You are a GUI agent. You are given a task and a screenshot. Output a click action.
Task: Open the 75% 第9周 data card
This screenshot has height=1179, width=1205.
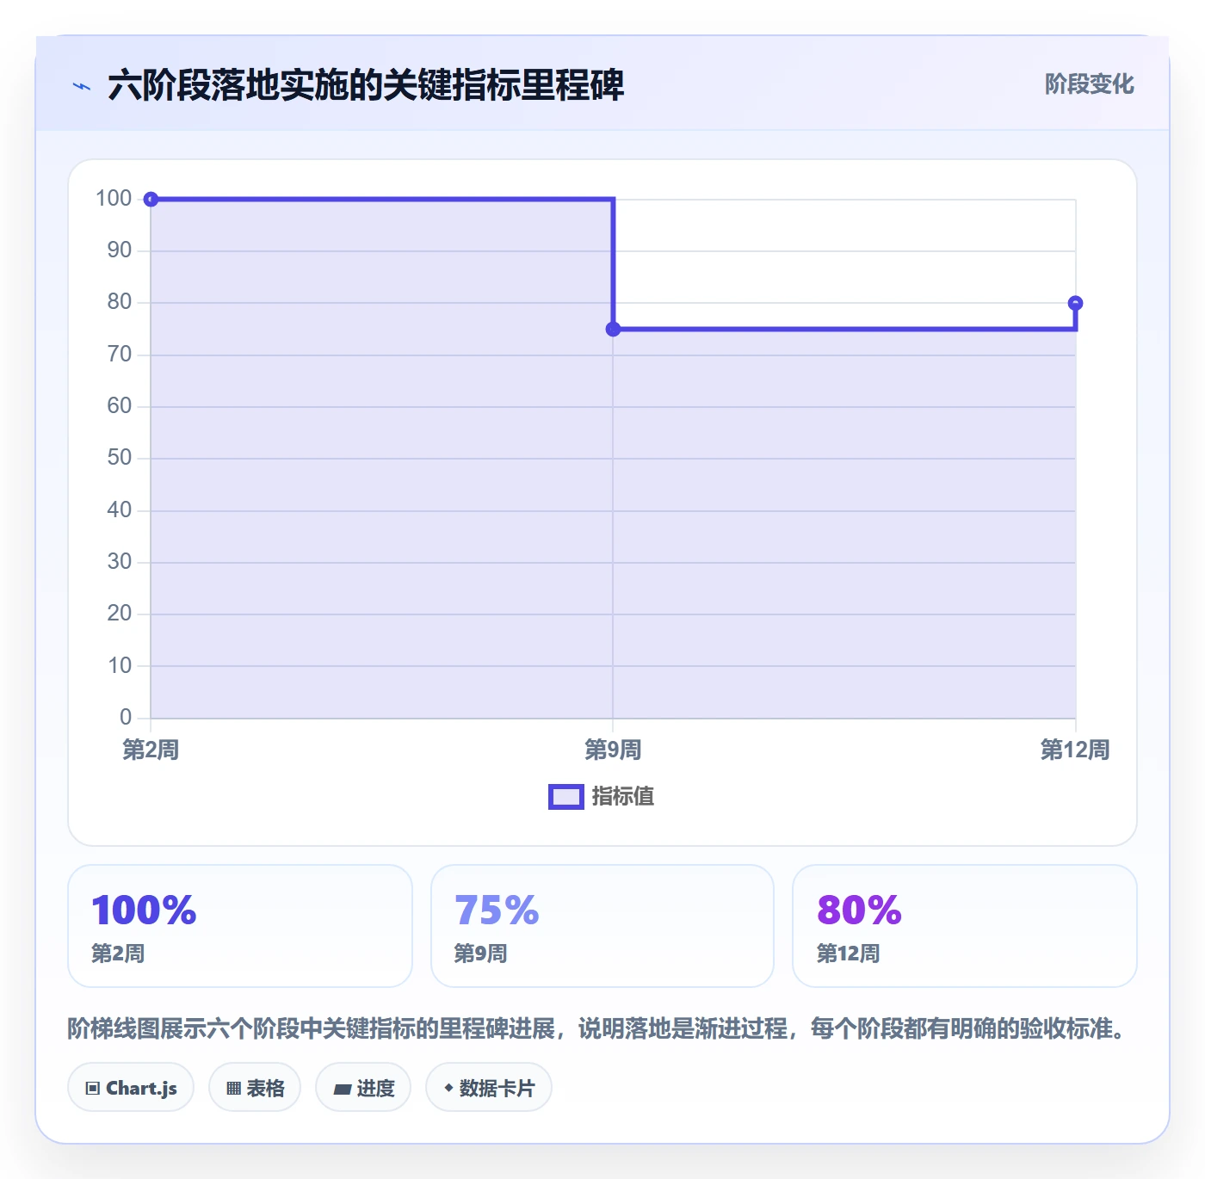602,926
